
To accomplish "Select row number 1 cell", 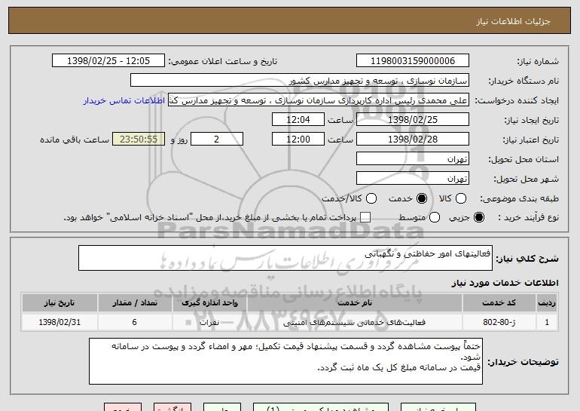I will pyautogui.click(x=547, y=322).
